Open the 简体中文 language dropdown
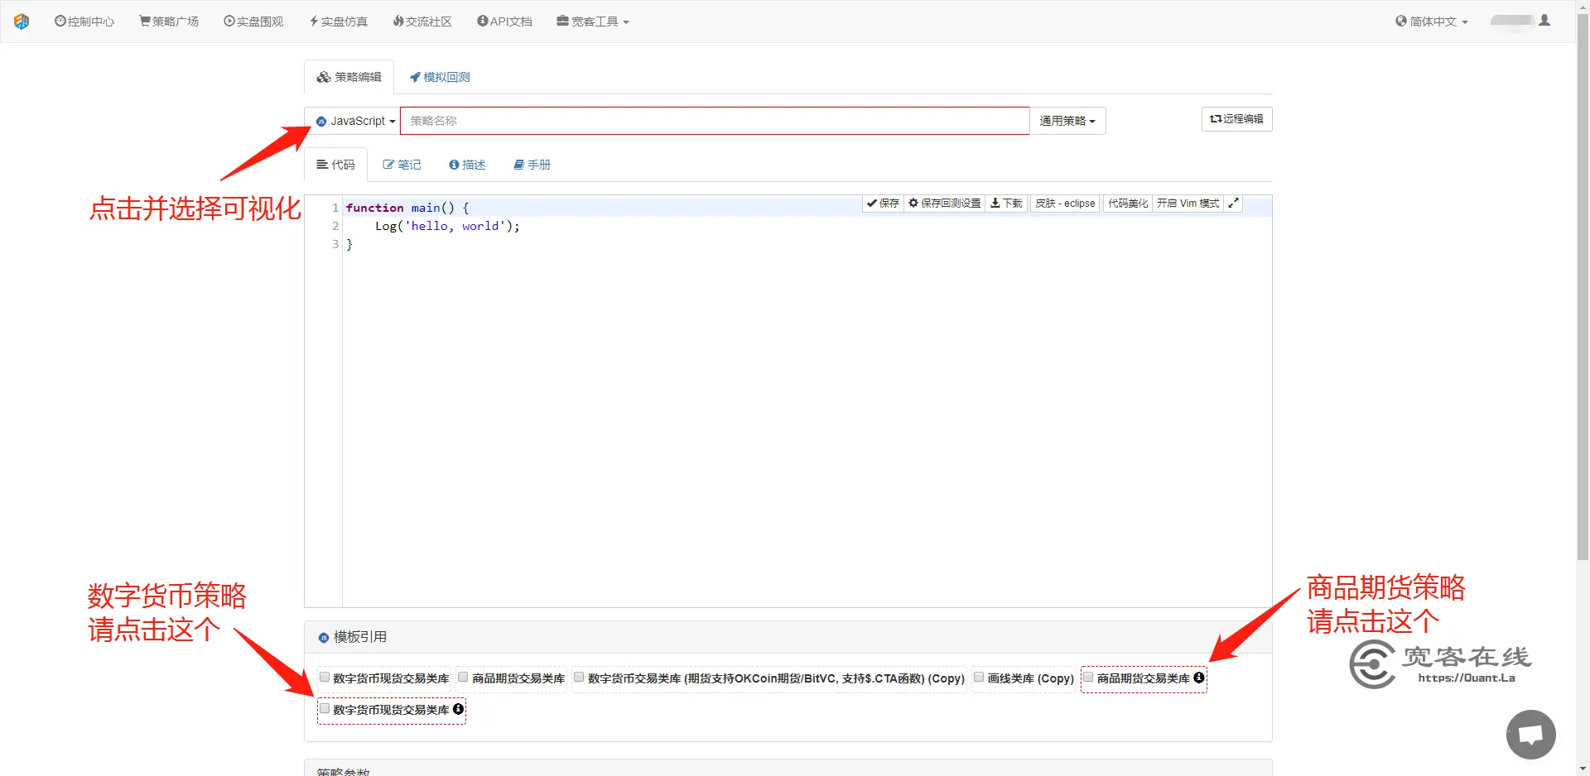The height and width of the screenshot is (776, 1590). click(1432, 22)
